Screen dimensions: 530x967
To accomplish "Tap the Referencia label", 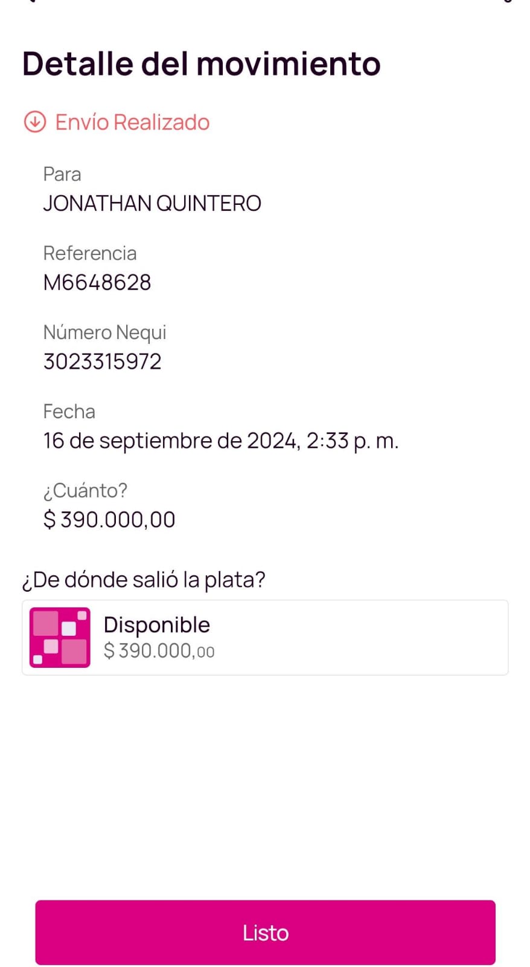I will 90,253.
